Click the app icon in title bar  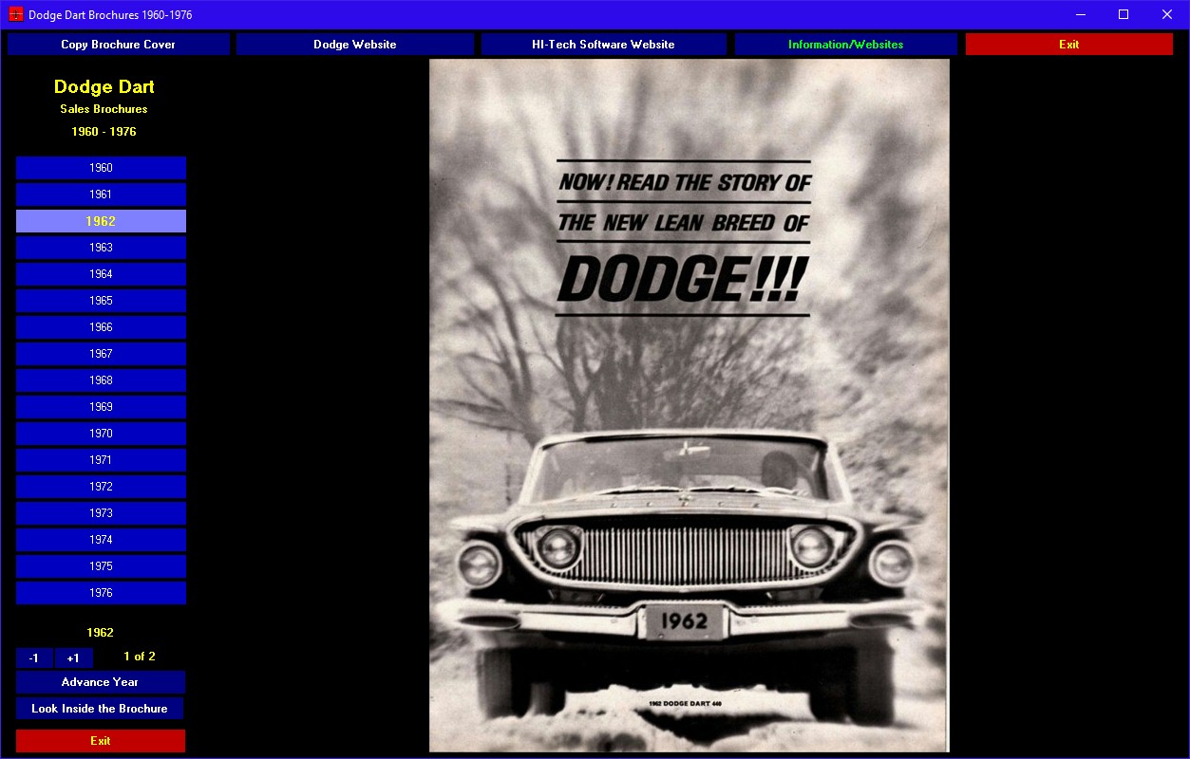click(x=16, y=14)
